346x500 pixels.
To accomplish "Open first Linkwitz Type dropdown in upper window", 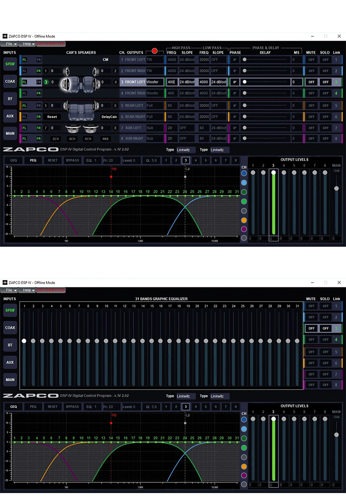I will point(186,150).
